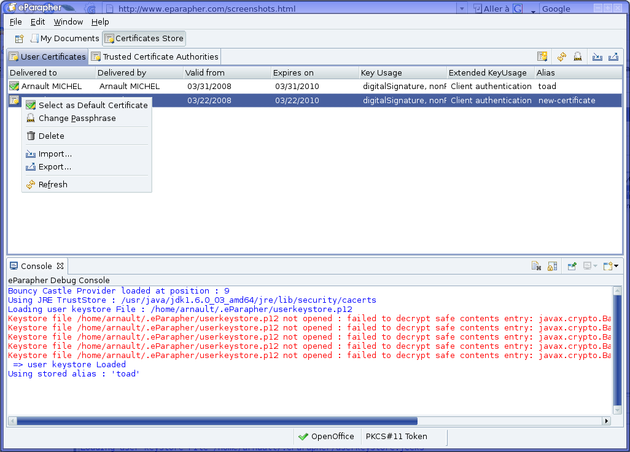Image resolution: width=630 pixels, height=452 pixels.
Task: Click the browser URL field behind ePar window
Action: [281, 9]
